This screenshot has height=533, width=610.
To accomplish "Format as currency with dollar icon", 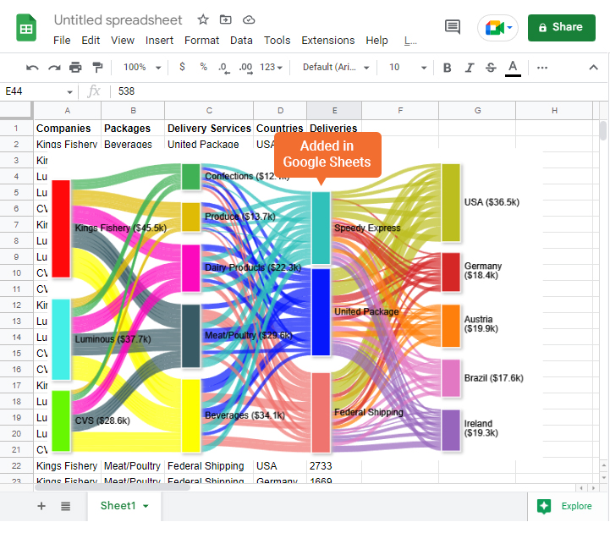I will (182, 67).
